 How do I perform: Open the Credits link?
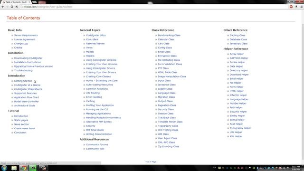coord(18,47)
